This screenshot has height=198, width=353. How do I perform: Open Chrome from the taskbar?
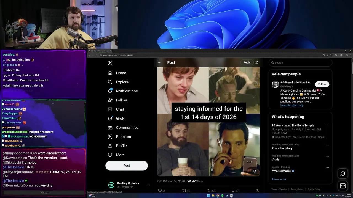click(x=218, y=196)
